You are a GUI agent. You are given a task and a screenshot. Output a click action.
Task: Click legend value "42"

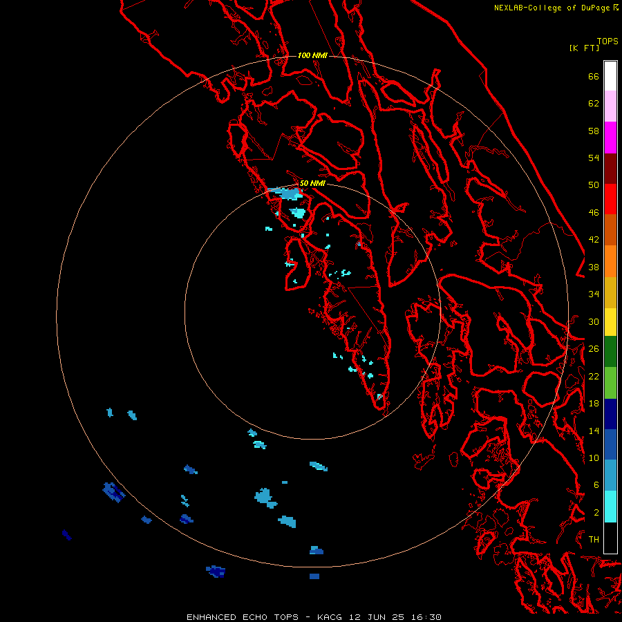tap(594, 240)
